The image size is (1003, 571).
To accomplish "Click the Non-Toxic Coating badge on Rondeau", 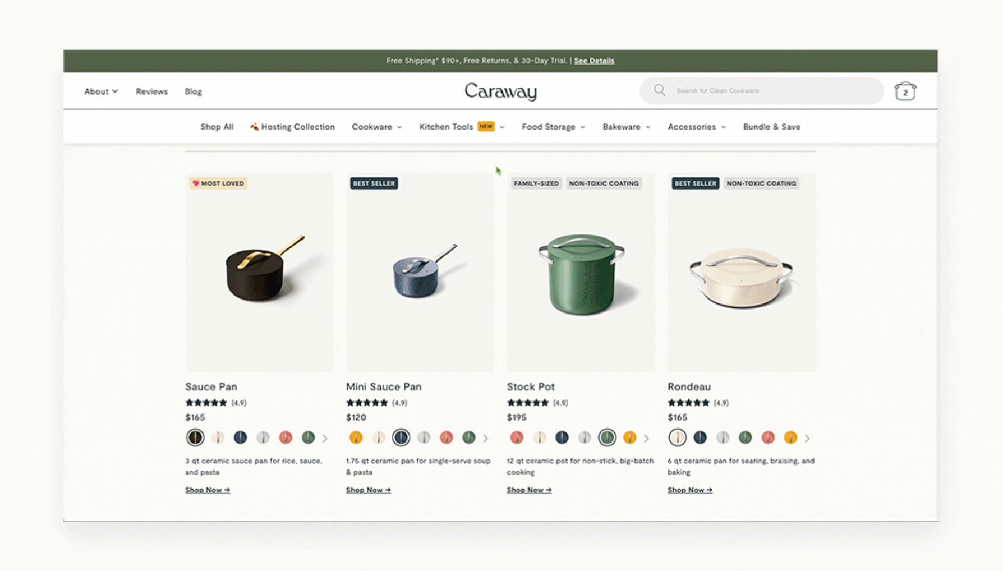I will (x=761, y=183).
